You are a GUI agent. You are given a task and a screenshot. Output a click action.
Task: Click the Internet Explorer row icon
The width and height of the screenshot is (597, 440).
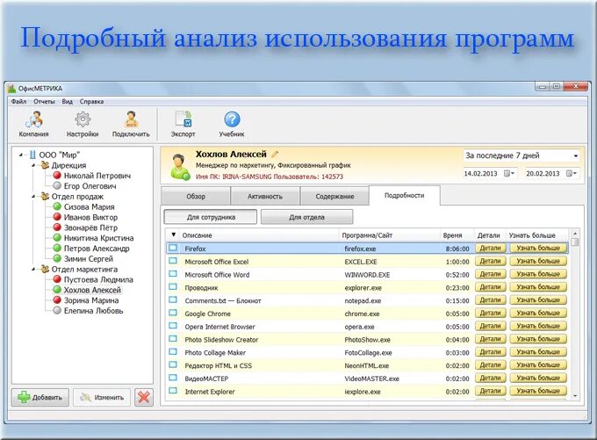click(173, 391)
